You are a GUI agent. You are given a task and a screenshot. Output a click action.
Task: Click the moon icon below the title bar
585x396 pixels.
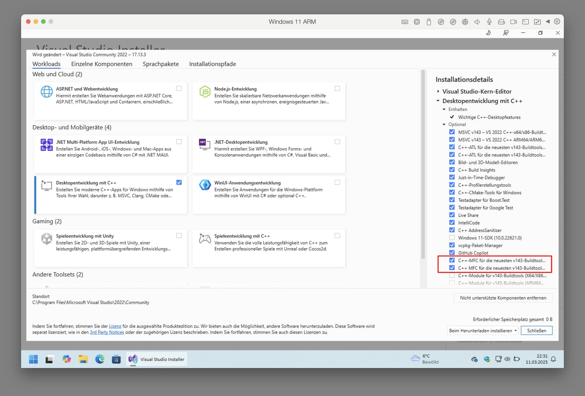click(488, 33)
